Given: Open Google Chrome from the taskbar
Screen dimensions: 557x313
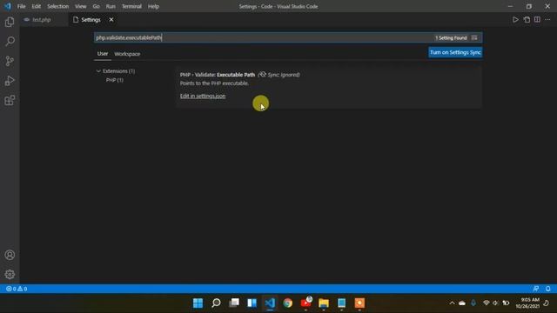Looking at the screenshot, I should [288, 303].
